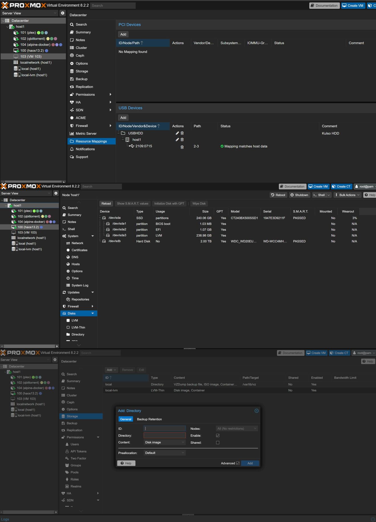Open the Realms entry under Permissions
376x522 pixels.
[76, 486]
